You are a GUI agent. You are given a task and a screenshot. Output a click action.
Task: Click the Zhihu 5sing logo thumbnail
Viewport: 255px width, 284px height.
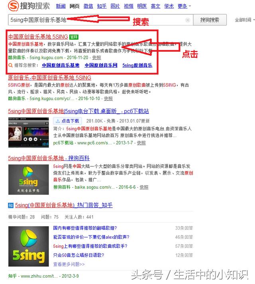tap(29, 246)
